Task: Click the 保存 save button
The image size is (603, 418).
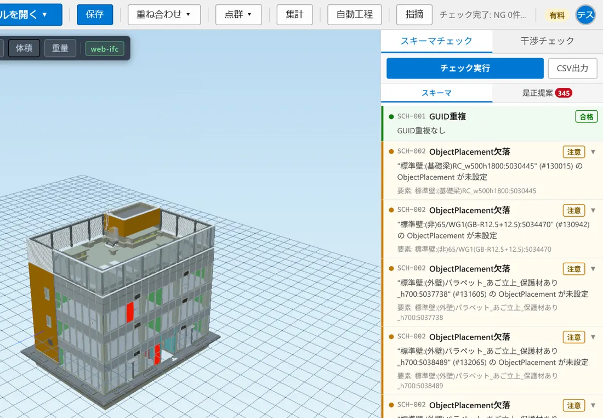Action: click(x=95, y=15)
